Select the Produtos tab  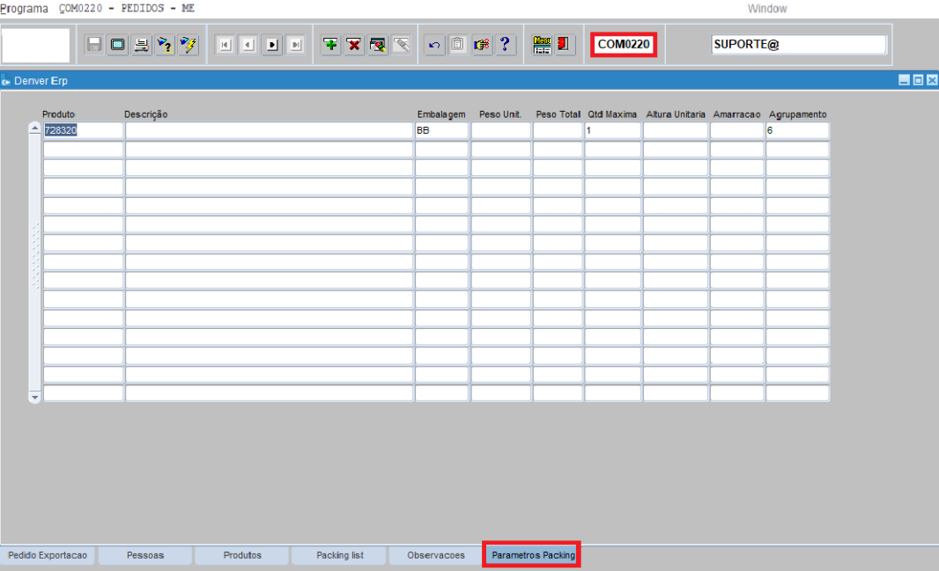[242, 555]
